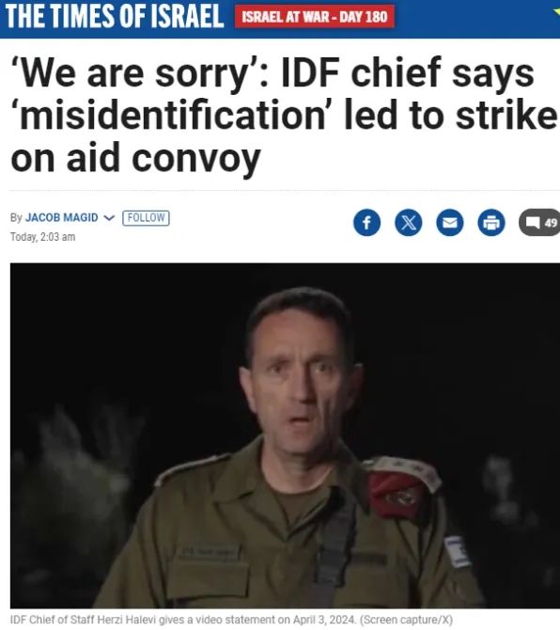Print the article with printer icon

(x=491, y=222)
